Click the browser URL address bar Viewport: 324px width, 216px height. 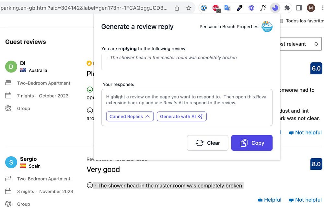(x=84, y=8)
